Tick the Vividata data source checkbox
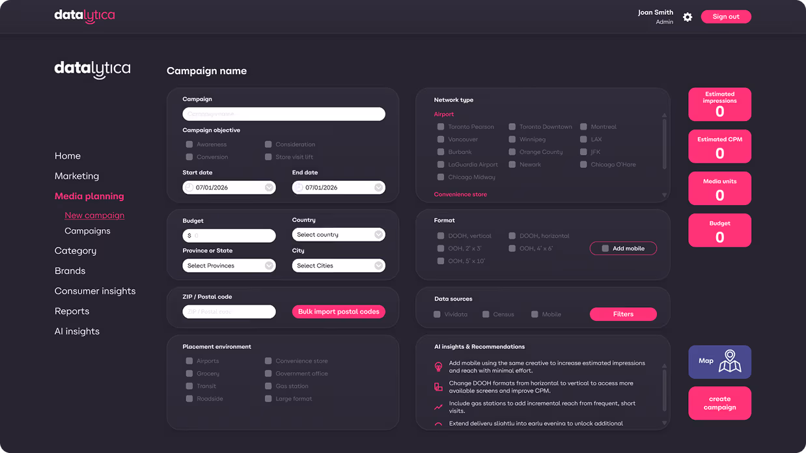This screenshot has height=453, width=806. tap(438, 314)
